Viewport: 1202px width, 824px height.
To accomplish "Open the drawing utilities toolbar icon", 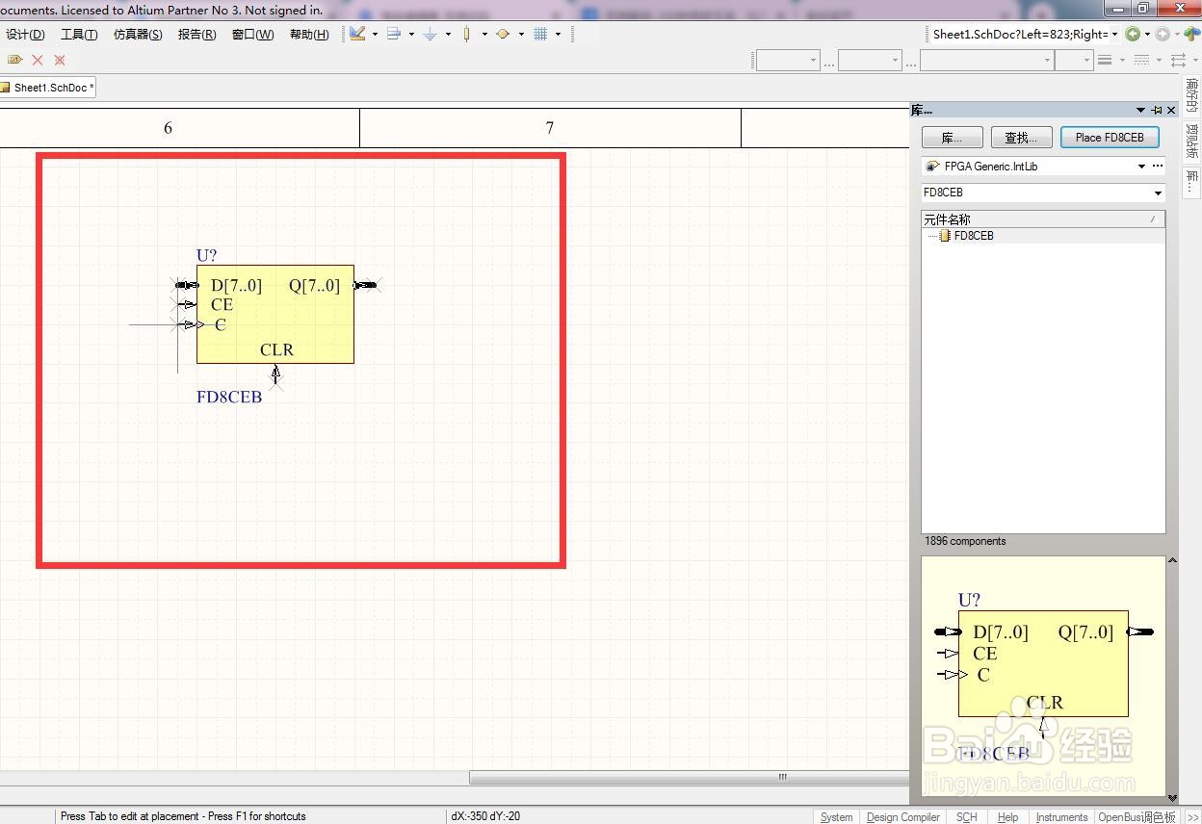I will coord(357,34).
